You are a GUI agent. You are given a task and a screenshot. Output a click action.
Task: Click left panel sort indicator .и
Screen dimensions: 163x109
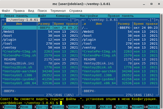[4, 24]
